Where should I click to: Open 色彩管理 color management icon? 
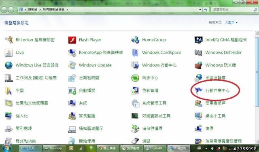pyautogui.click(x=135, y=91)
